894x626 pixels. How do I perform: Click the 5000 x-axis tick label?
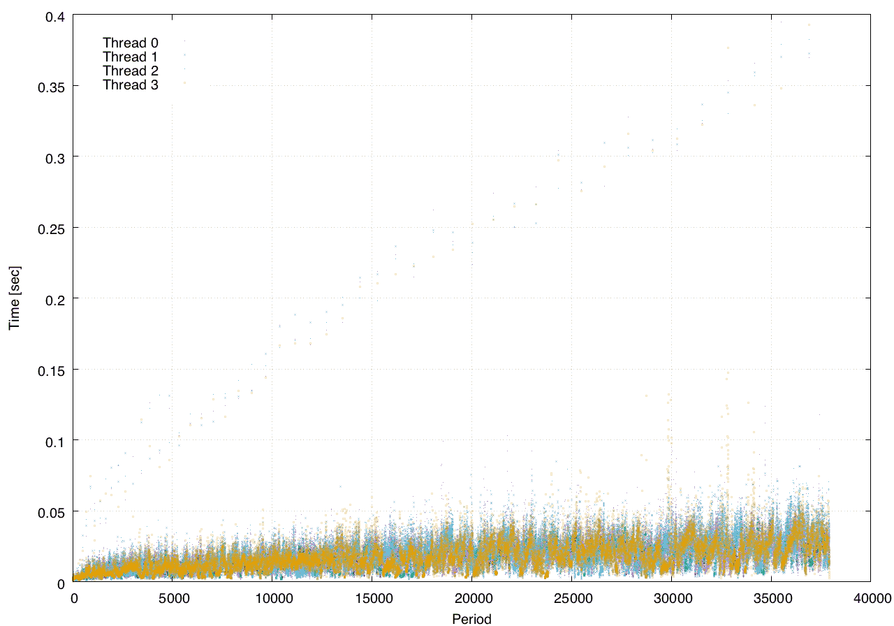(173, 598)
